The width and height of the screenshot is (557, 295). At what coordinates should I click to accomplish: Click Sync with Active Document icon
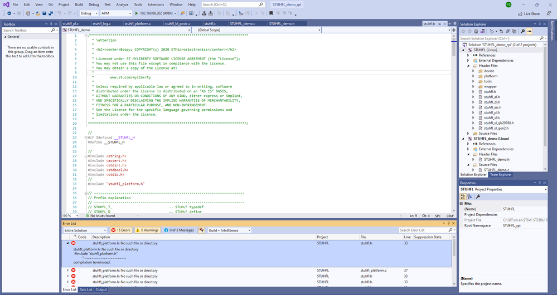tap(501, 31)
